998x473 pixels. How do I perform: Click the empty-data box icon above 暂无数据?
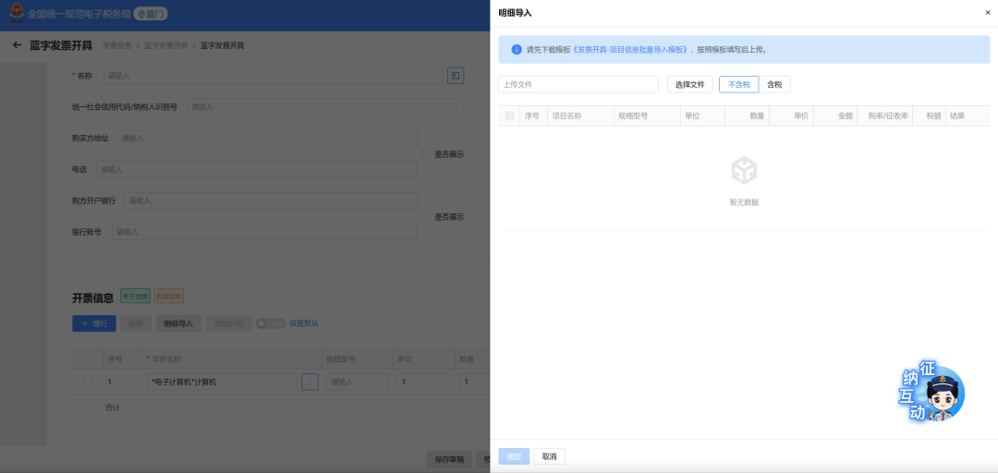point(744,171)
